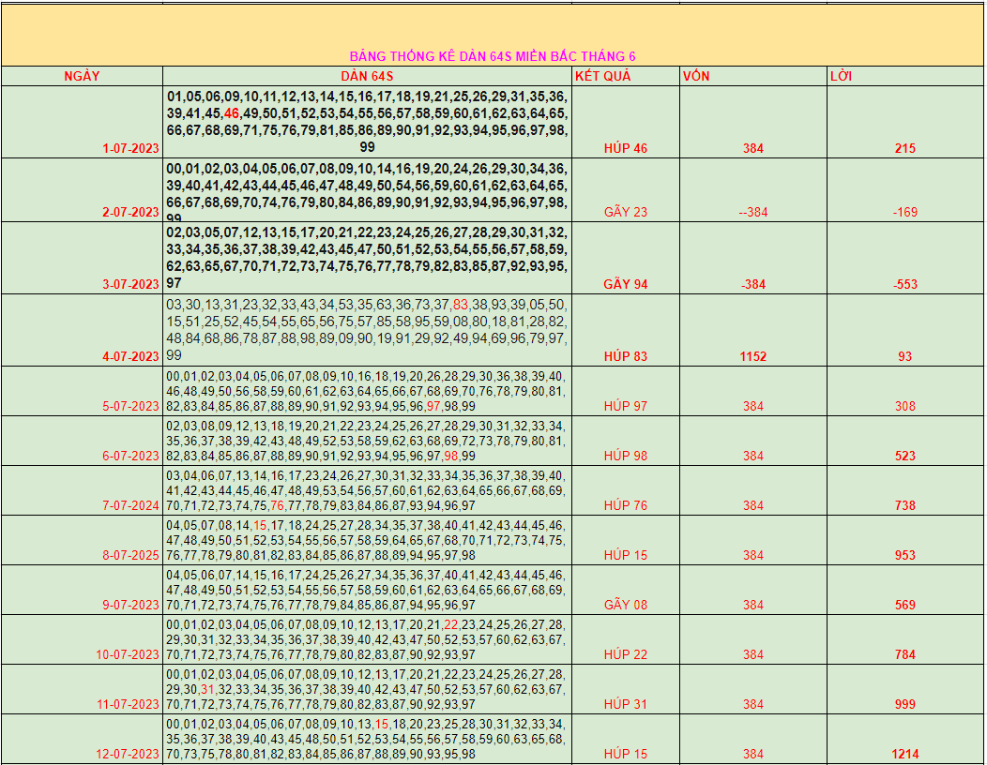
Task: Click the number list cell for 4-07-2023
Action: [x=367, y=330]
